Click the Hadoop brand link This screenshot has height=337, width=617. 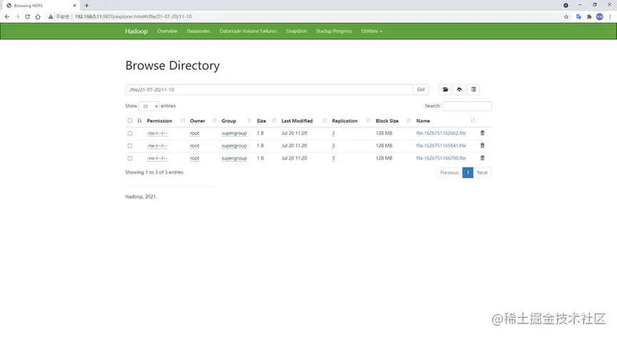(136, 31)
